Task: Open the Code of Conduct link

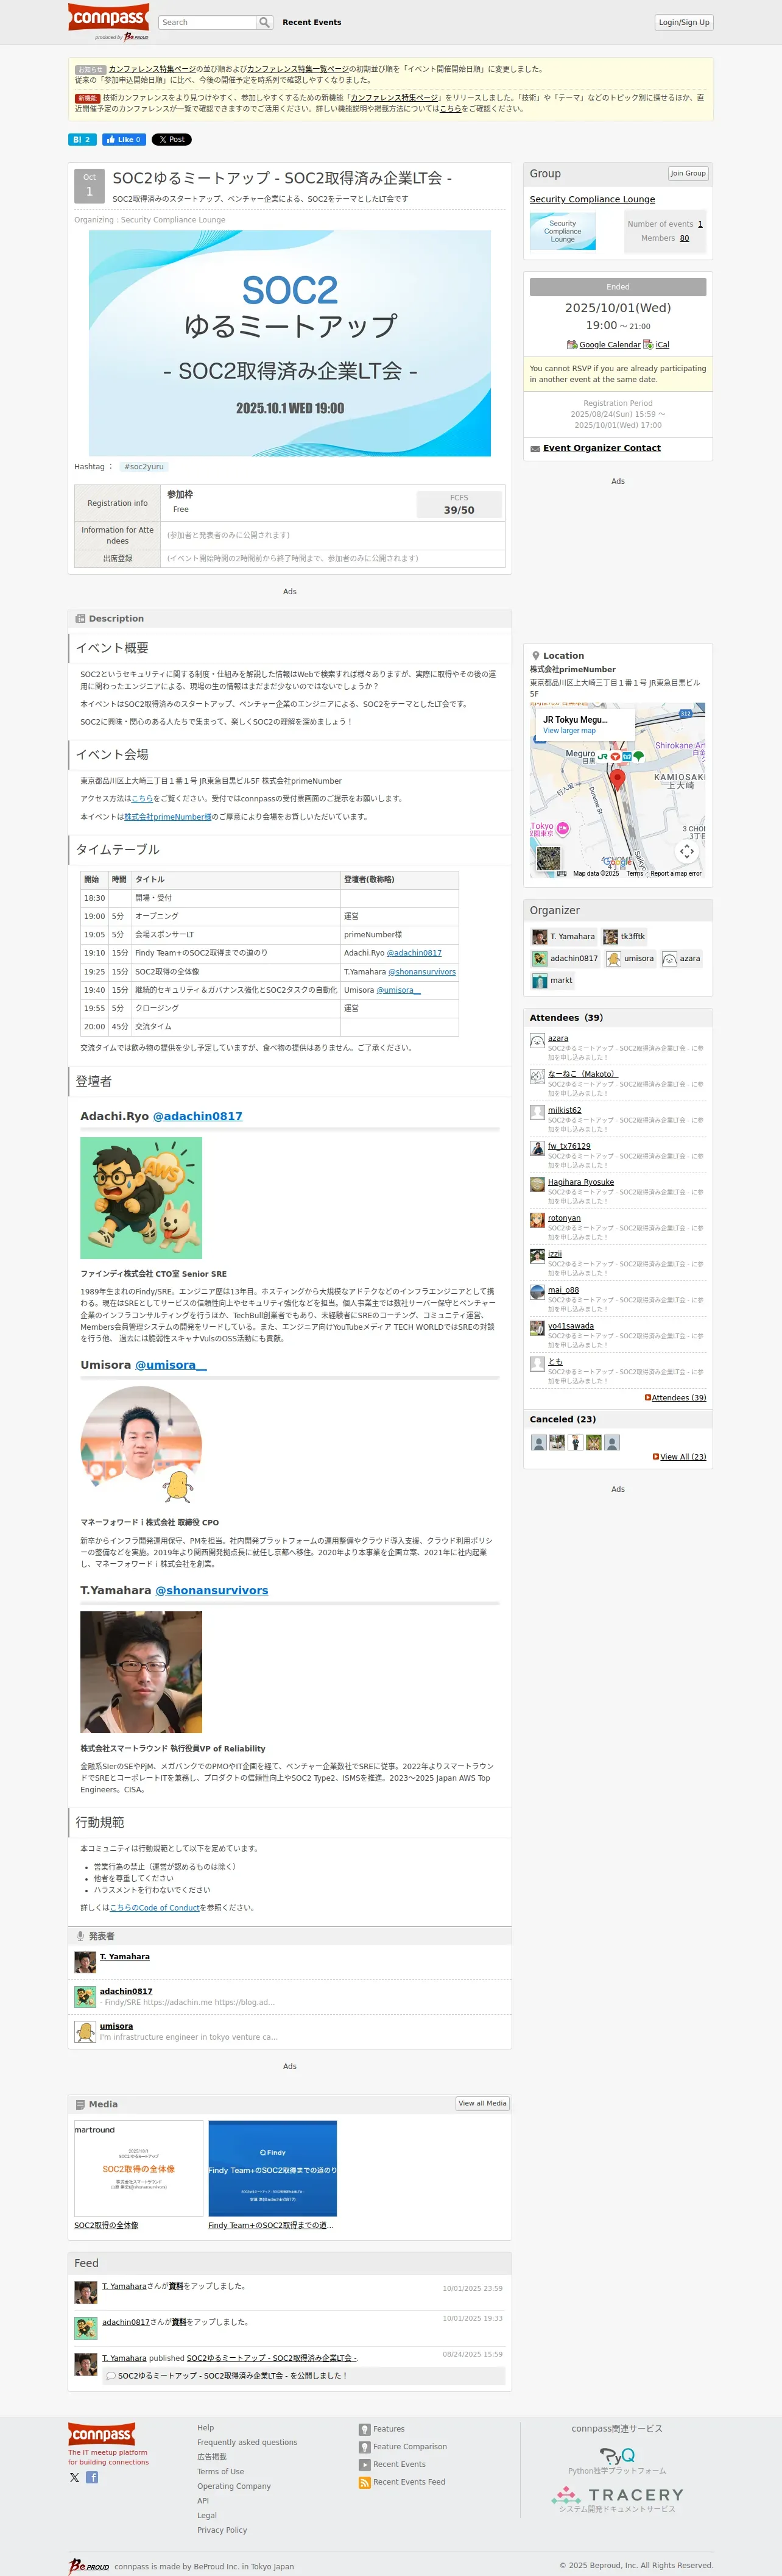Action: pos(154,1908)
